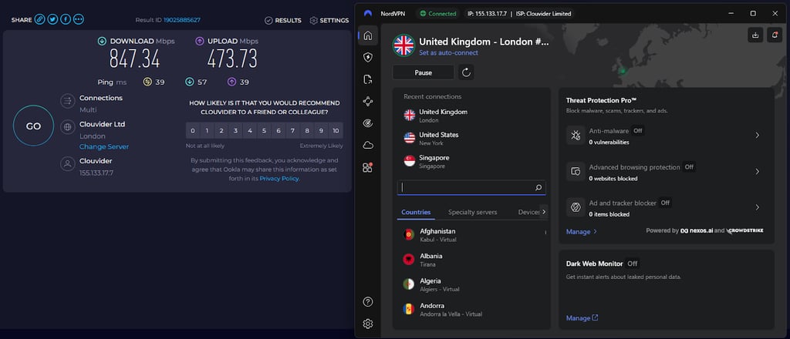Open the Meshnet sidebar icon
Image resolution: width=790 pixels, height=339 pixels.
click(x=368, y=102)
